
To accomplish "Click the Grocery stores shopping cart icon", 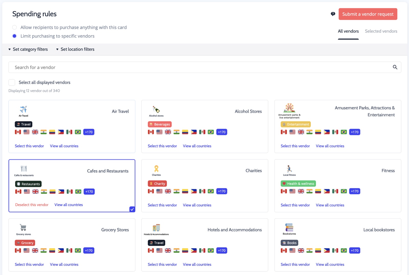I will tap(23, 228).
